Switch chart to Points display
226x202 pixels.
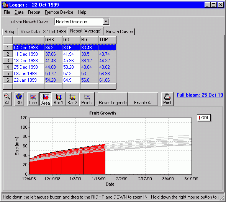pyautogui.click(x=87, y=99)
